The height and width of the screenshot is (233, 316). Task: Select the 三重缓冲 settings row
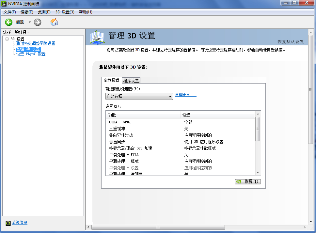pos(180,129)
